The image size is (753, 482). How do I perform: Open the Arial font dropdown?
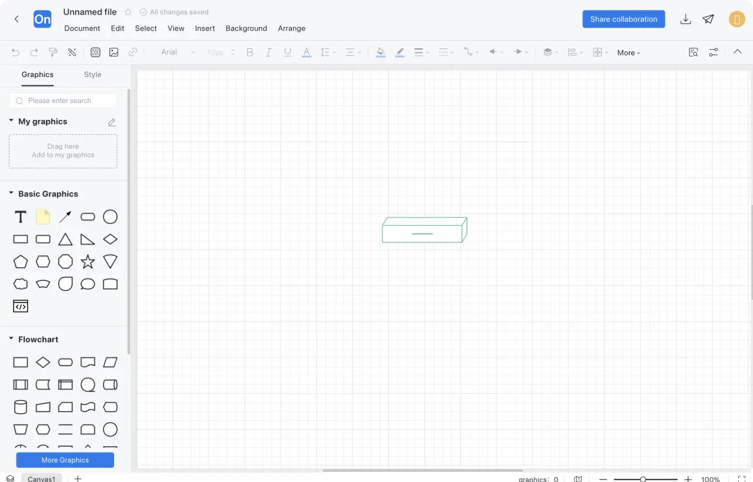point(178,52)
